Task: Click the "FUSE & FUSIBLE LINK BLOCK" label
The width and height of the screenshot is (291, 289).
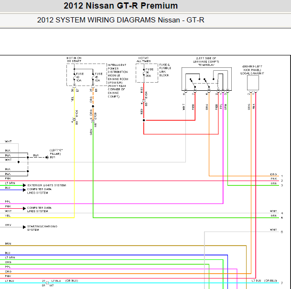Action: click(x=165, y=70)
